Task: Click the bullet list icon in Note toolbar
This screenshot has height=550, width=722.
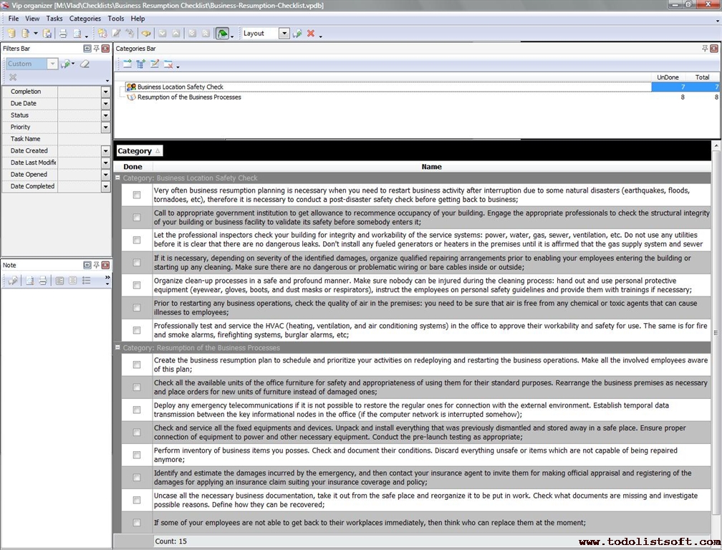Action: (x=86, y=281)
